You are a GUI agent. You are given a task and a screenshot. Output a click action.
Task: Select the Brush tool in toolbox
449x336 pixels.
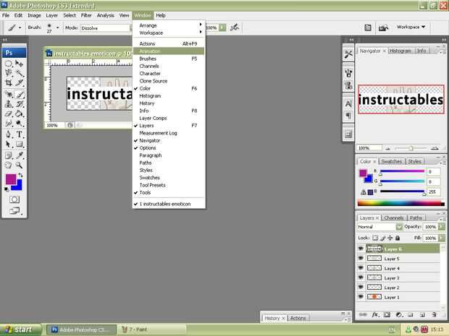click(x=19, y=94)
